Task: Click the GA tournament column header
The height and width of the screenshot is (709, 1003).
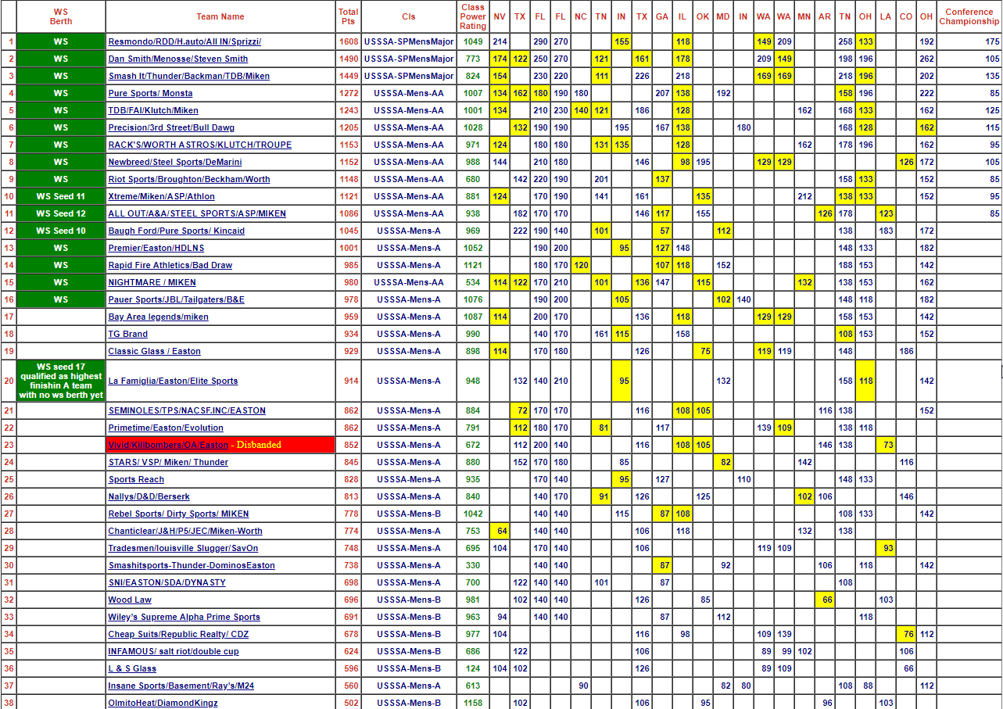Action: 662,16
